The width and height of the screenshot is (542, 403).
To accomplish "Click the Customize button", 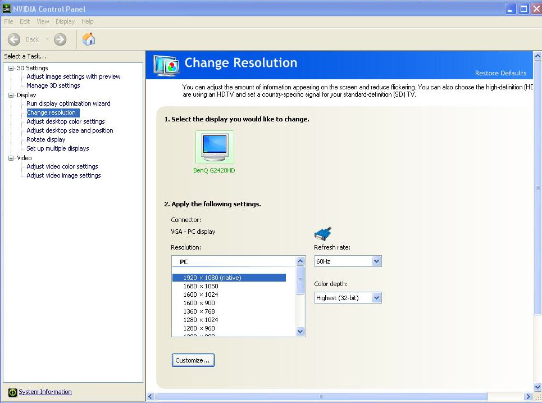I will 193,360.
